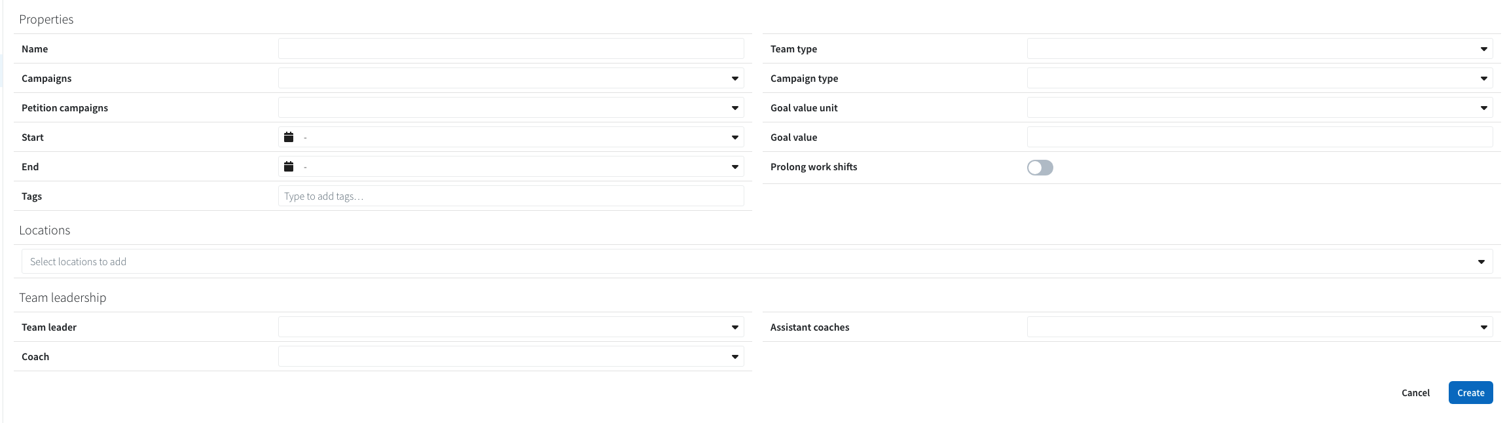The image size is (1507, 423).
Task: Click the Create button
Action: (1470, 393)
